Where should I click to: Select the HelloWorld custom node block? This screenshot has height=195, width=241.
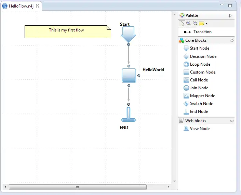[129, 76]
